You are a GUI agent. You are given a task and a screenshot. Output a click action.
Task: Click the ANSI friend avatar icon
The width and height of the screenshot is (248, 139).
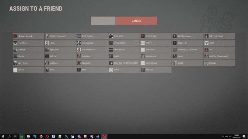click(207, 43)
